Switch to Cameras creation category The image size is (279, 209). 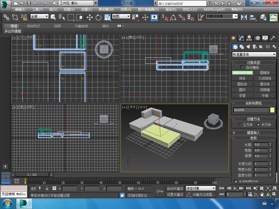click(x=254, y=47)
